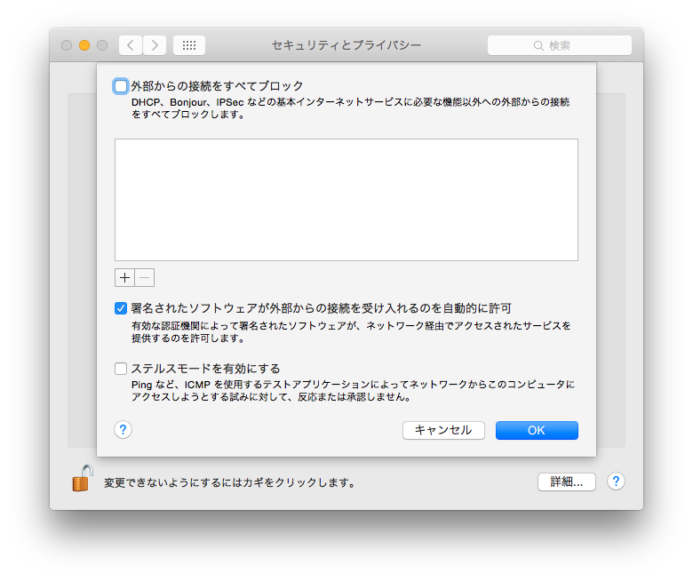
Task: Click the minus button to remove an application
Action: click(145, 277)
